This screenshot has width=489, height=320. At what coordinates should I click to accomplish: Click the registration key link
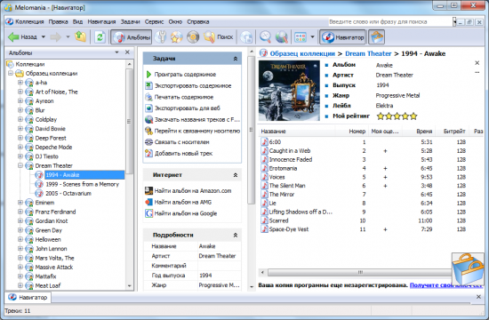446,285
